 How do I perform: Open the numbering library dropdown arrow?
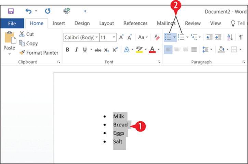187,37
